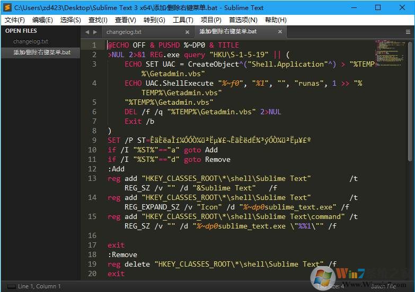
Task: Click 'UAC.ShellExecute' on line 4
Action: (x=180, y=83)
